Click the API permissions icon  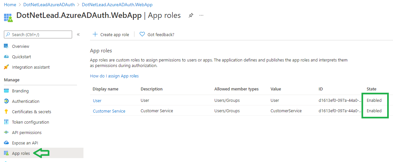[6, 132]
